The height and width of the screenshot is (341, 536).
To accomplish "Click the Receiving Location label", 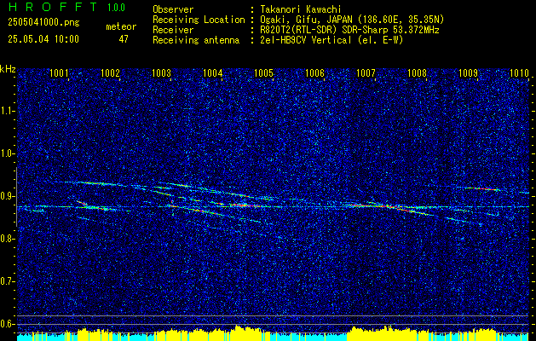I will (199, 20).
